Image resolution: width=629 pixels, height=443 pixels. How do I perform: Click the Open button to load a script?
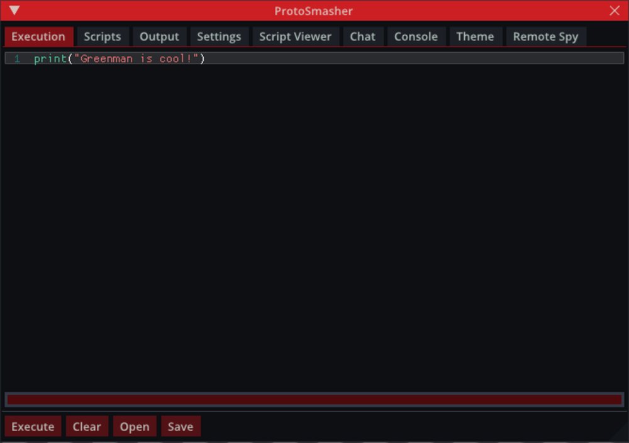coord(135,427)
